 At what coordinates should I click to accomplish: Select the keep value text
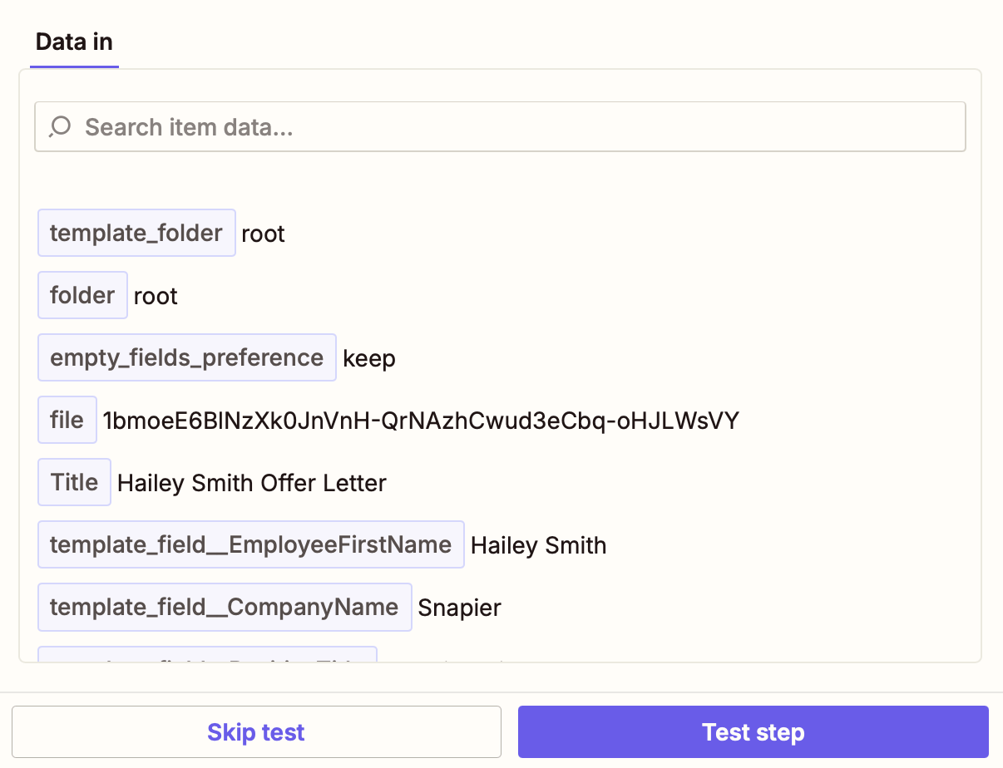(x=369, y=359)
